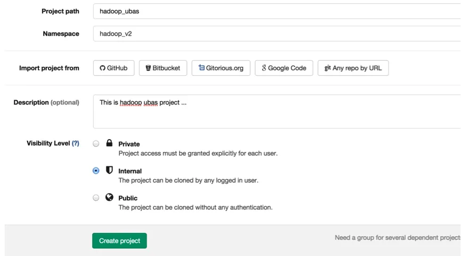Screen dimensions: 461x256
Task: Click the GitHub import button
Action: (114, 68)
